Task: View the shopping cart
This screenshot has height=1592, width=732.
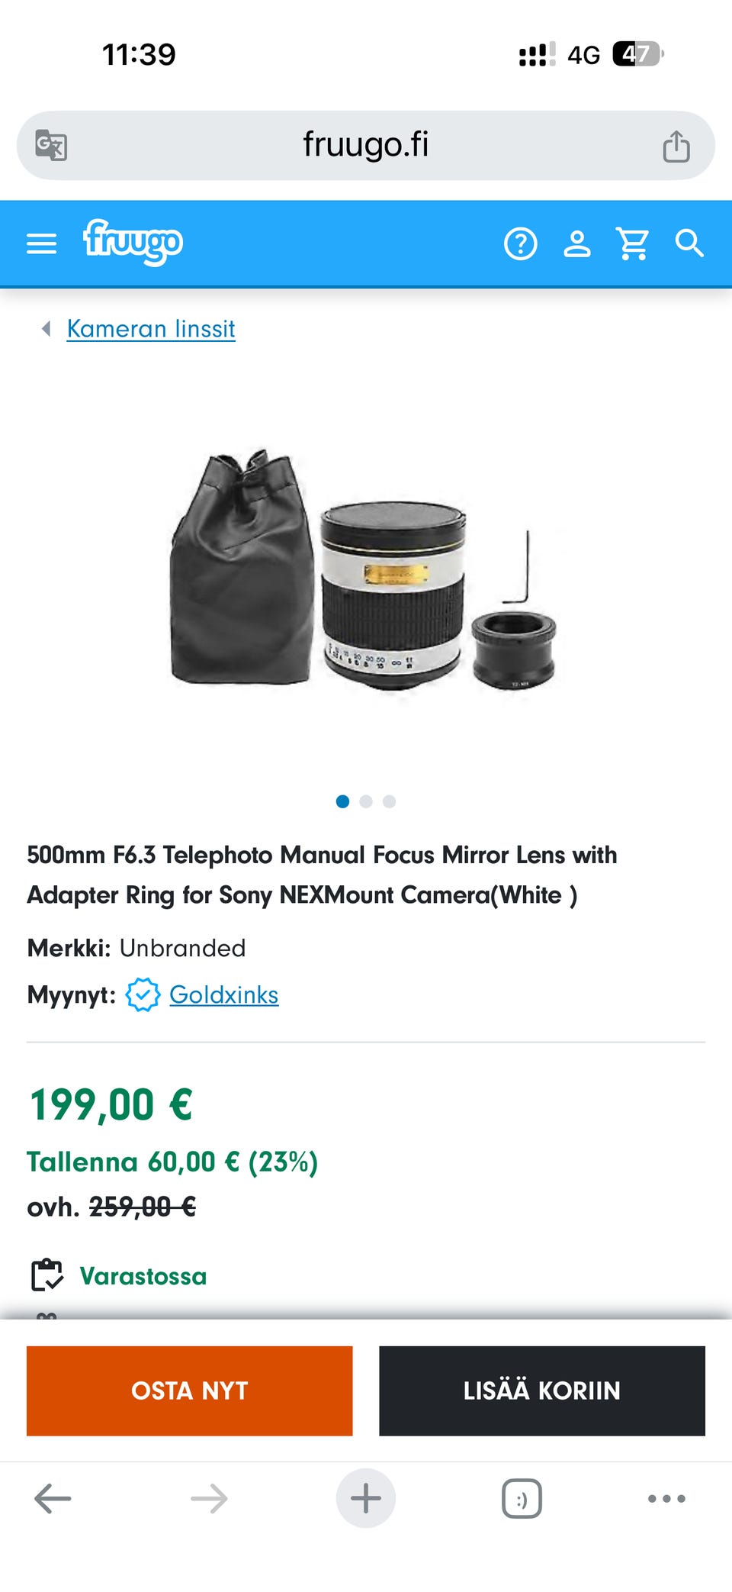Action: [x=633, y=243]
